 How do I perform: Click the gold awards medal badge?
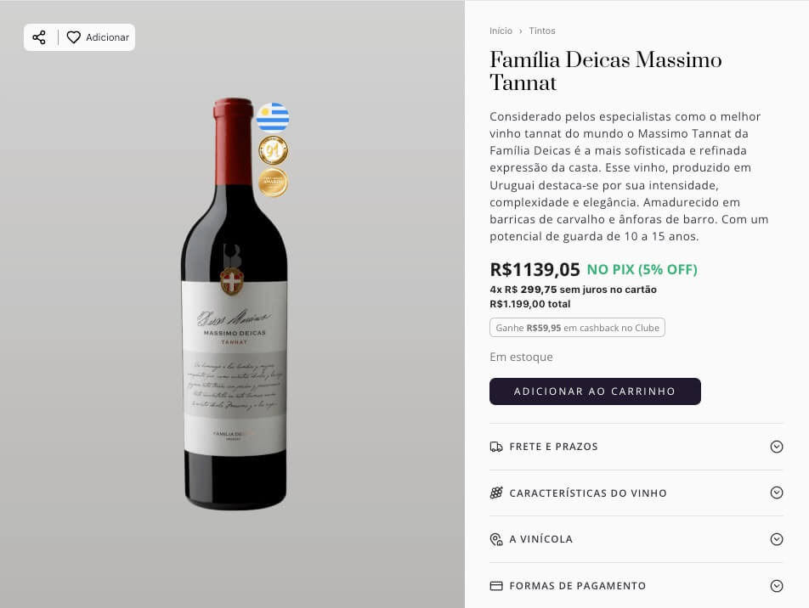273,183
